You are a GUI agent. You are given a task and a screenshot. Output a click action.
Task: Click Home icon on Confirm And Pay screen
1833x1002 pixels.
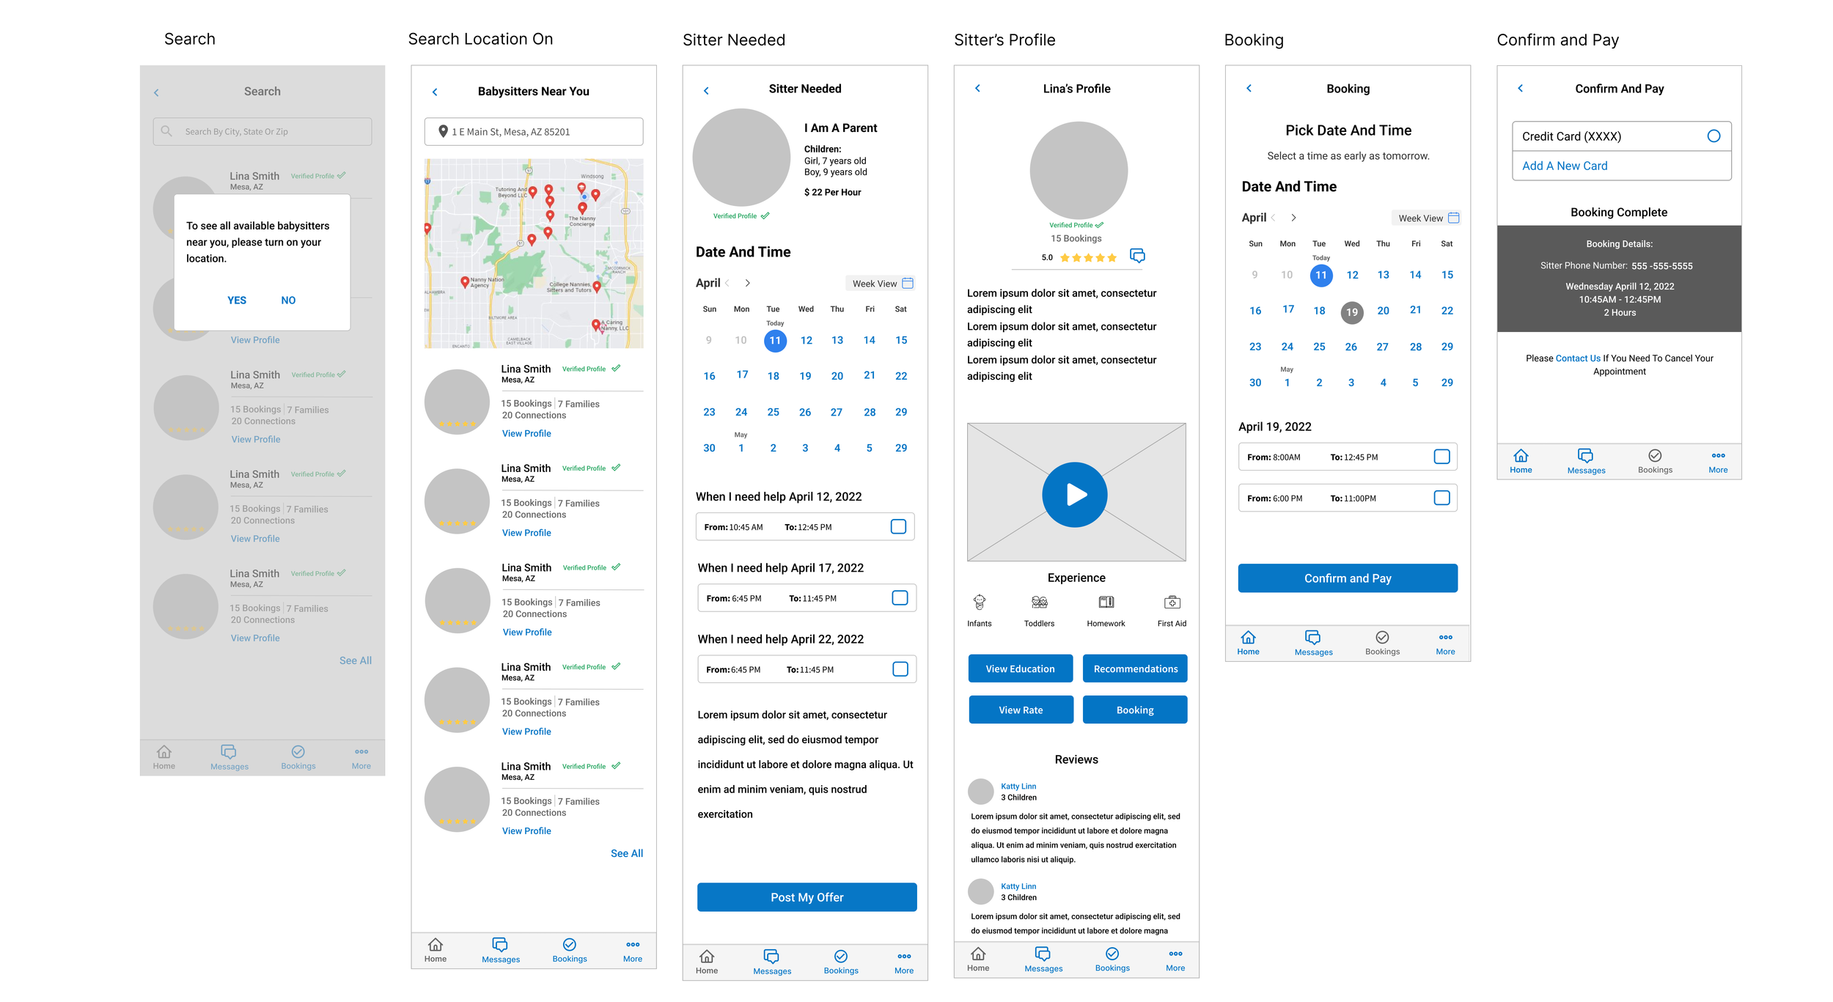(x=1521, y=456)
